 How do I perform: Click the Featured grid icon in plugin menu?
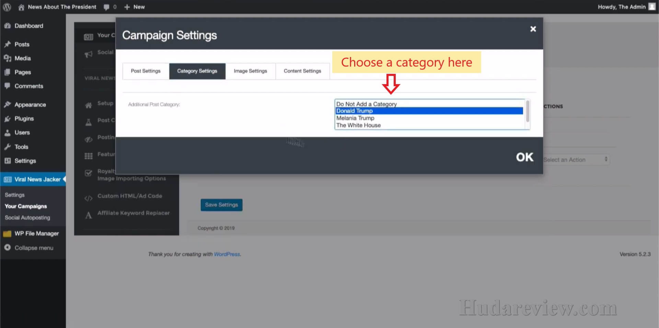coord(89,156)
